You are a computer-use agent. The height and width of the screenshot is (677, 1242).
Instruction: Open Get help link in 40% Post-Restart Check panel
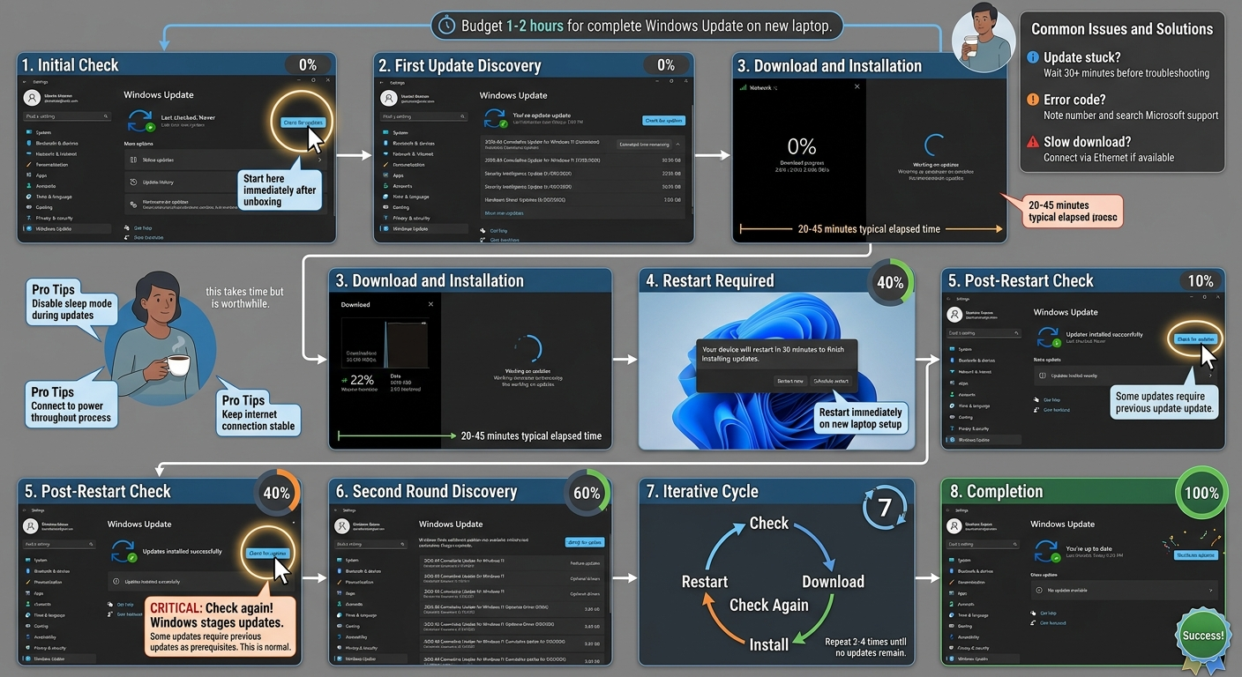pos(125,605)
